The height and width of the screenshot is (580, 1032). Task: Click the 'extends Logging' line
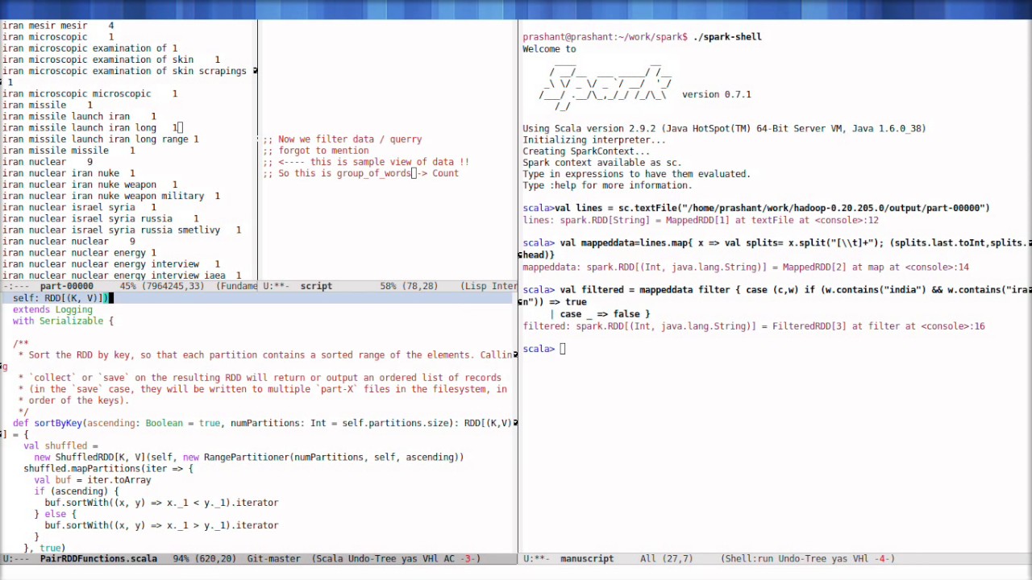click(52, 309)
